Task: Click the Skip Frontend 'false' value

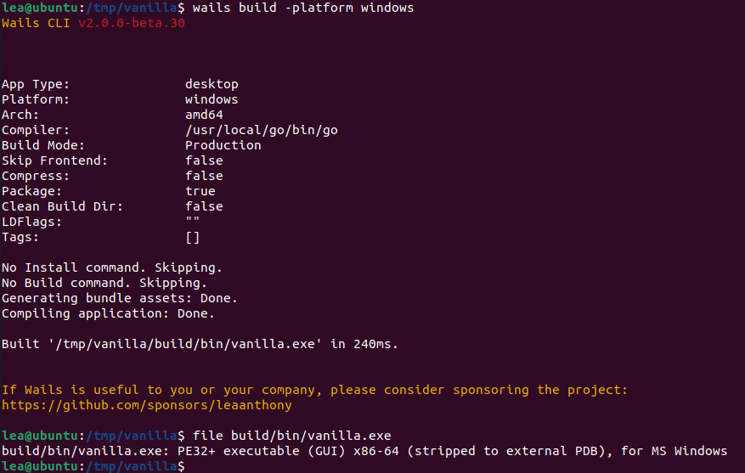Action: [204, 160]
